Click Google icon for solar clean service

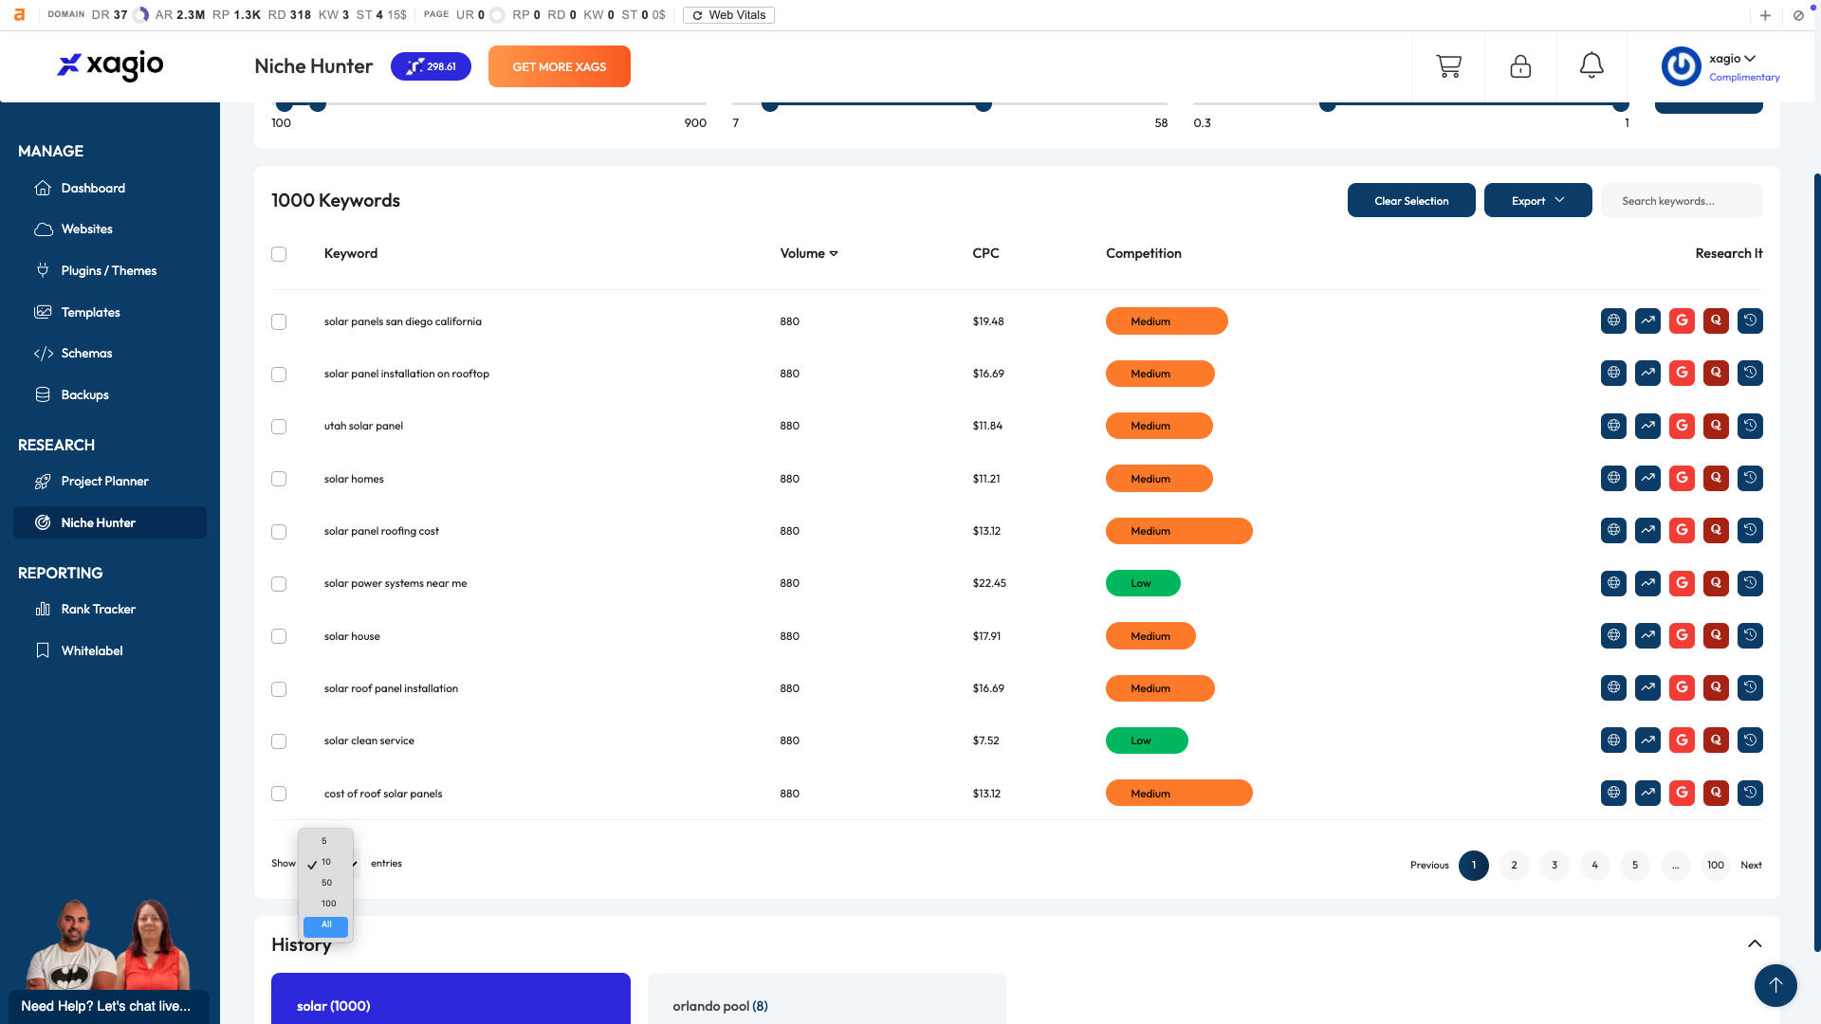click(x=1682, y=741)
